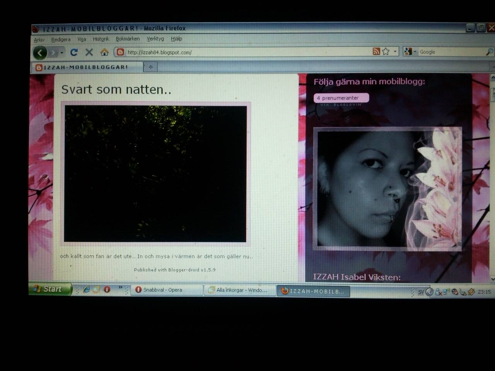The image size is (495, 371).
Task: Click the profile portrait with lilies
Action: (x=388, y=189)
